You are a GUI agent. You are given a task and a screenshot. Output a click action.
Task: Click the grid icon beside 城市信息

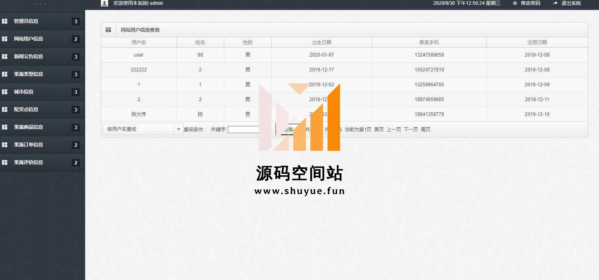tap(5, 92)
